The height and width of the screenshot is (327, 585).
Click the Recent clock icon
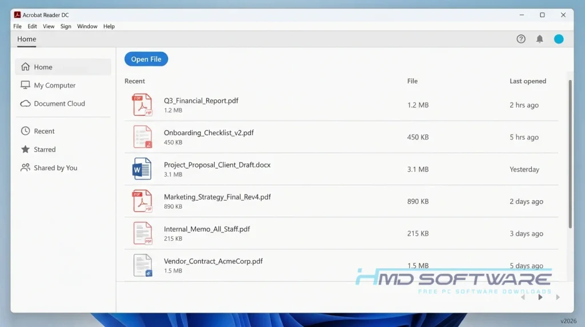click(25, 131)
